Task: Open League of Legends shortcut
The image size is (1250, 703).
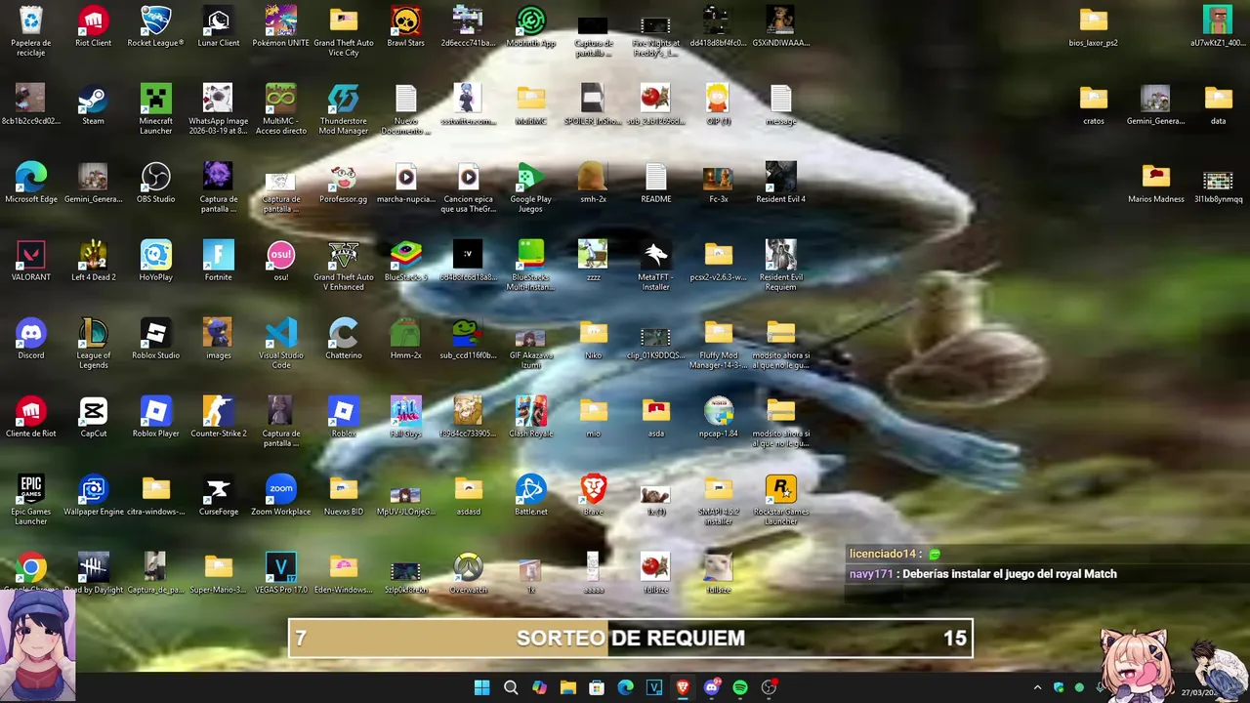Action: [94, 343]
